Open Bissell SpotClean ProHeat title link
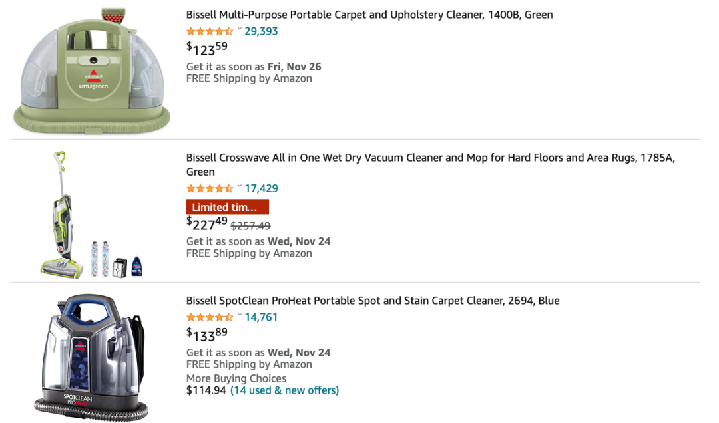 pyautogui.click(x=373, y=301)
